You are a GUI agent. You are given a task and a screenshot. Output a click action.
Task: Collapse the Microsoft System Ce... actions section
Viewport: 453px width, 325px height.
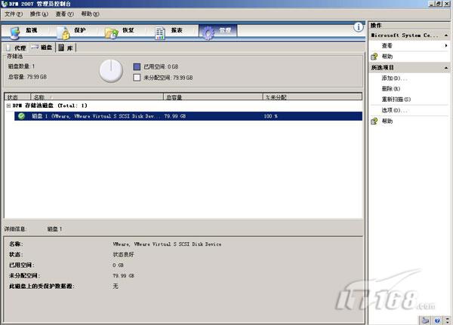pyautogui.click(x=446, y=35)
